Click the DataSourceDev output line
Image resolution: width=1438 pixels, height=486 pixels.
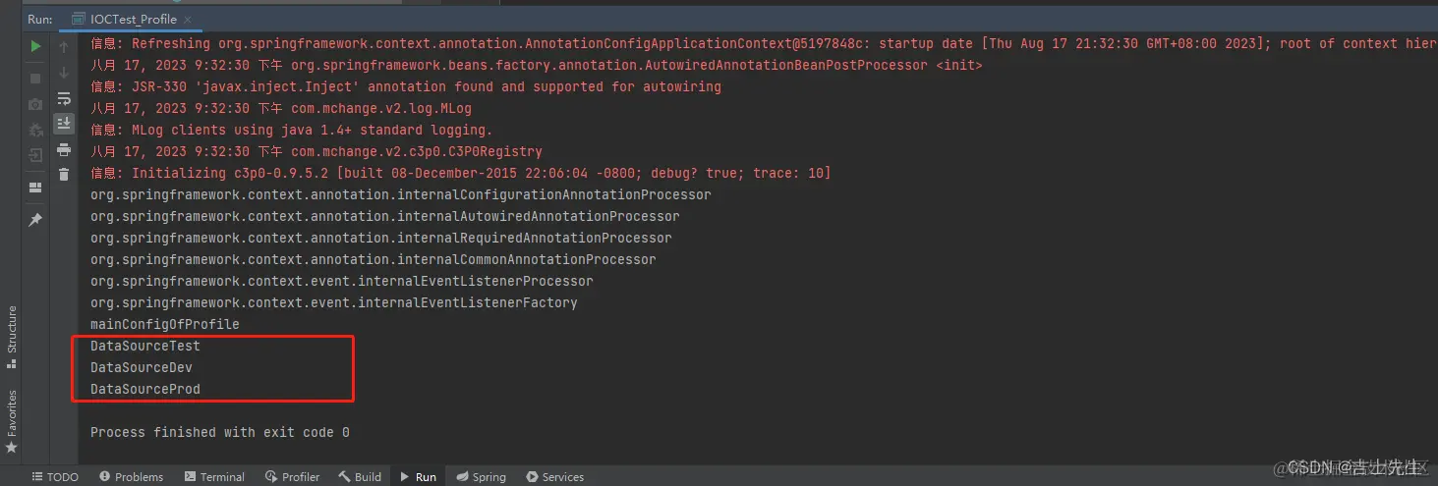coord(142,367)
